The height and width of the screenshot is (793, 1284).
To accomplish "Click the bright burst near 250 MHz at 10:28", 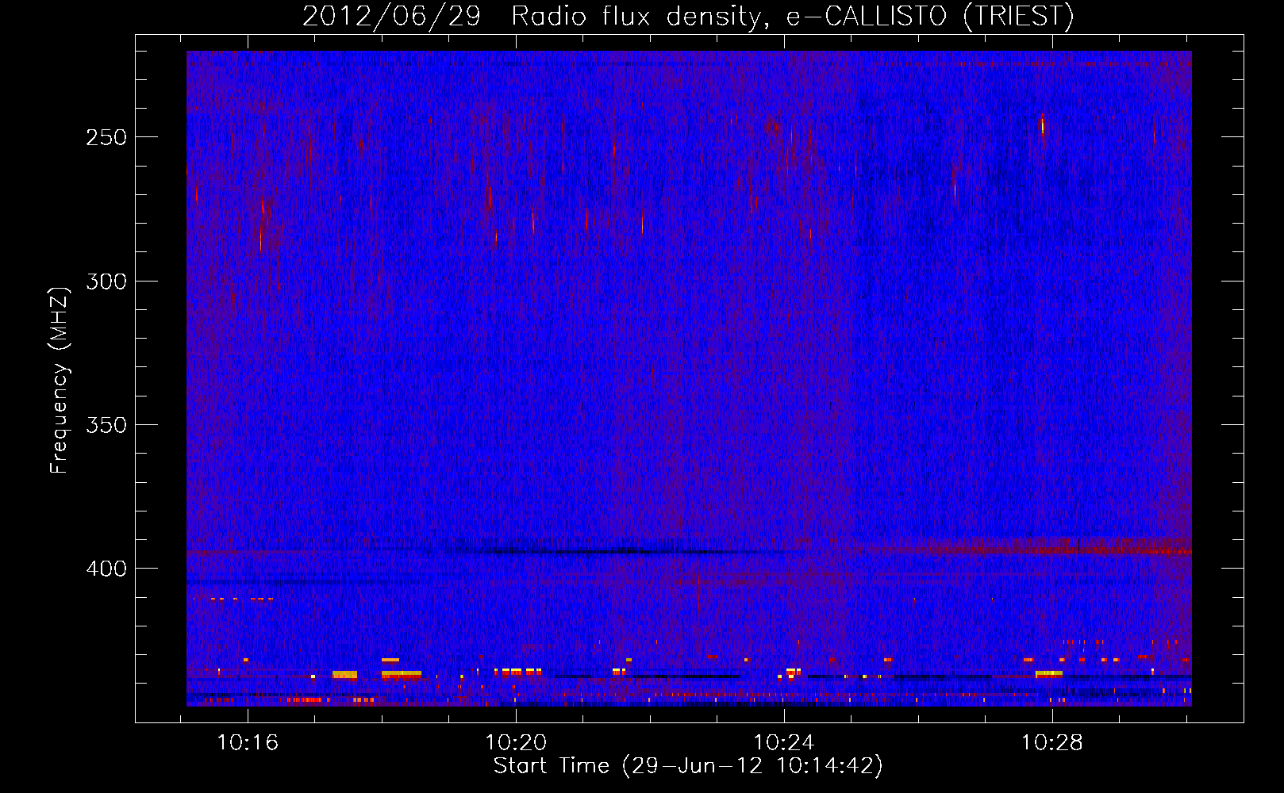I will [x=1043, y=125].
